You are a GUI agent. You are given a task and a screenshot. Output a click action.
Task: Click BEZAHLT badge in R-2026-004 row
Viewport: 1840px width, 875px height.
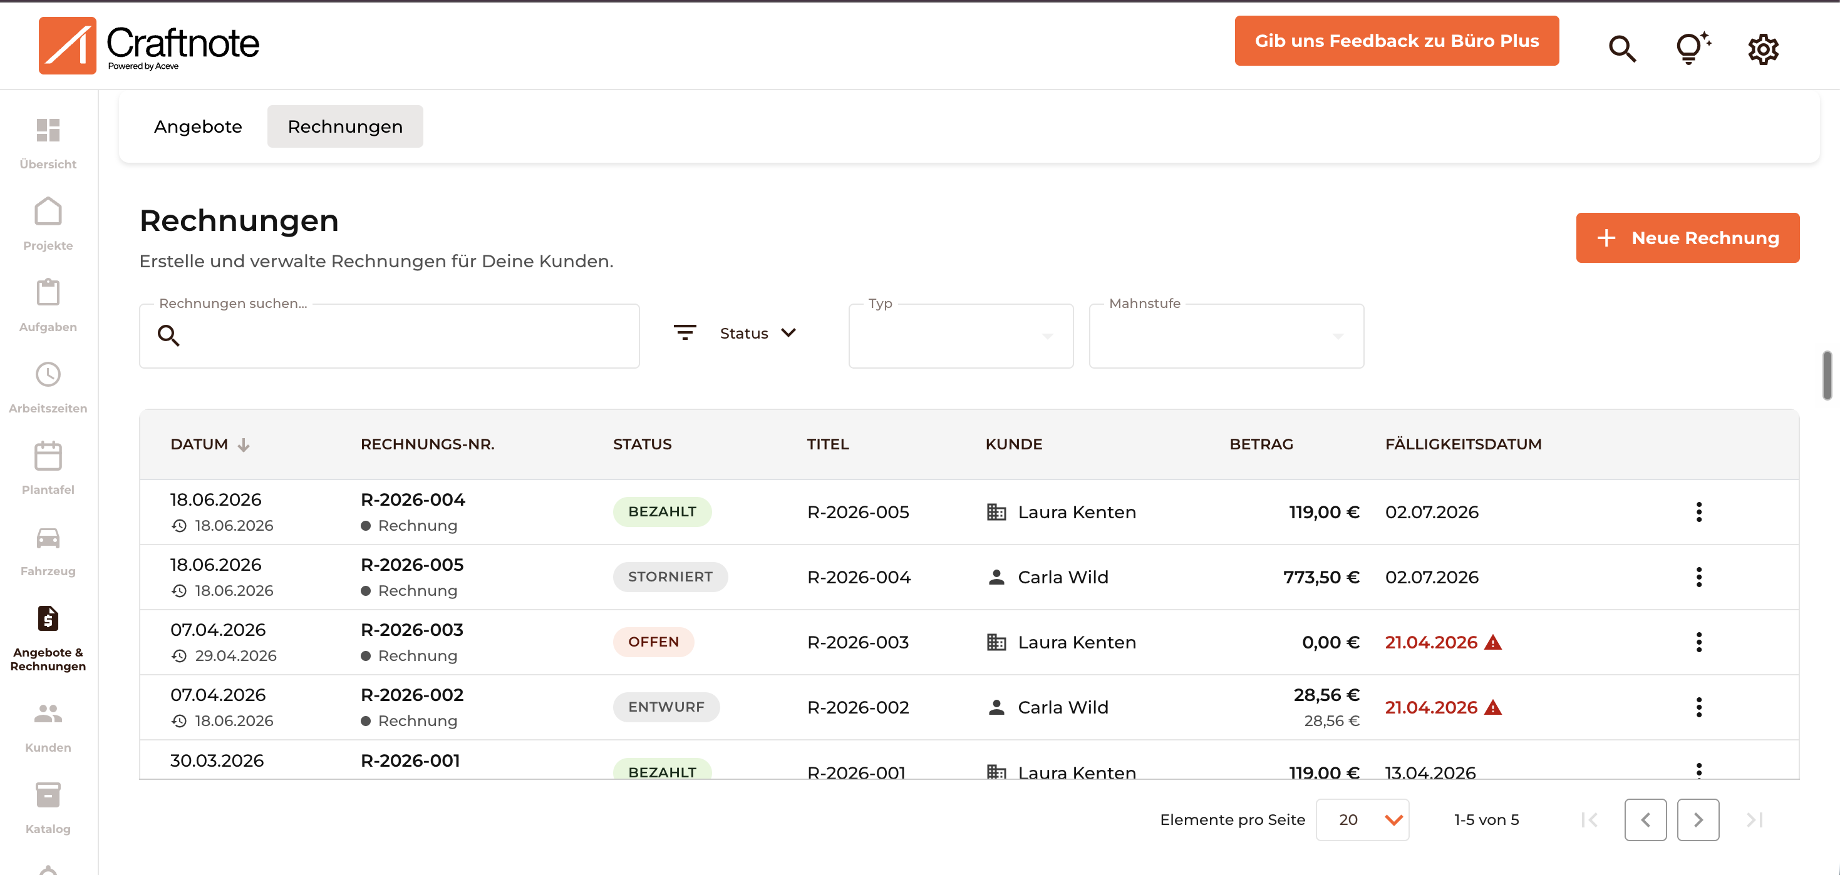[x=661, y=512]
